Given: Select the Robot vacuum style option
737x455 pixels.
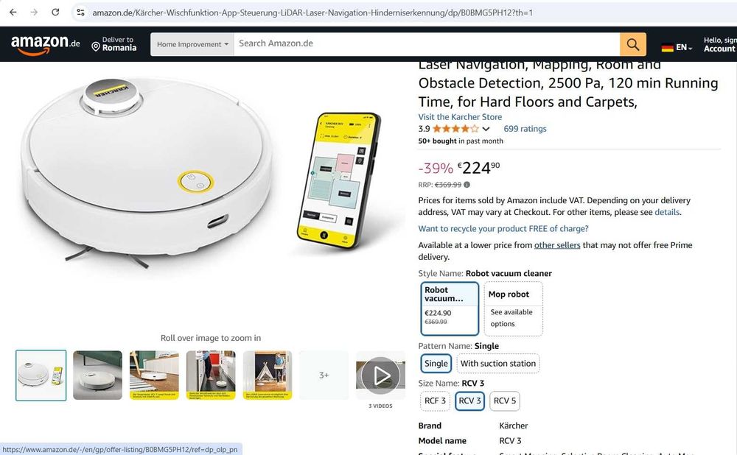Looking at the screenshot, I should 450,308.
